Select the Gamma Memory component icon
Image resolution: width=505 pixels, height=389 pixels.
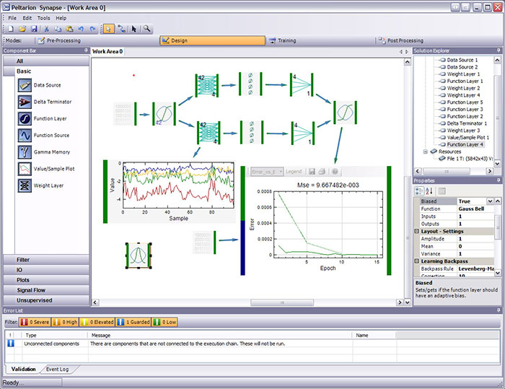point(24,152)
